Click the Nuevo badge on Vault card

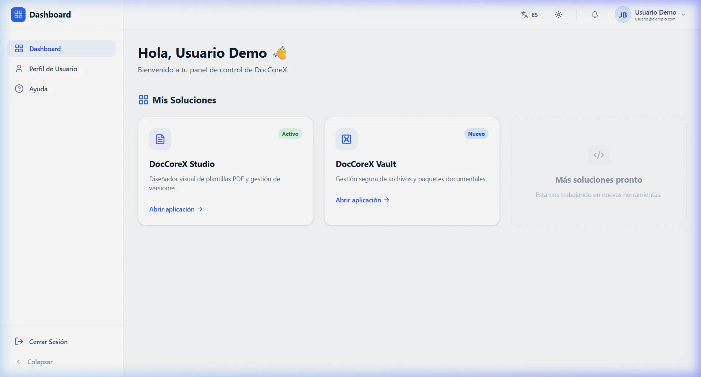pyautogui.click(x=476, y=134)
